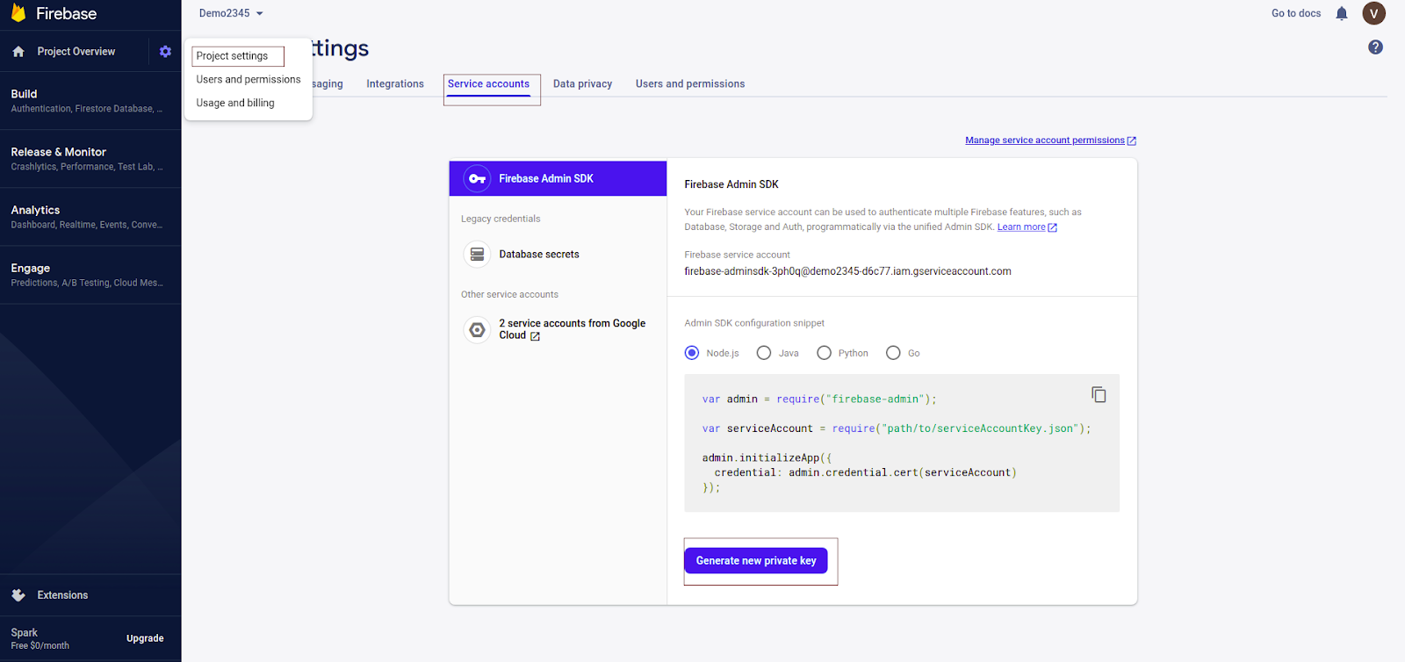Select the Node.js radio button
This screenshot has width=1405, height=662.
point(692,353)
